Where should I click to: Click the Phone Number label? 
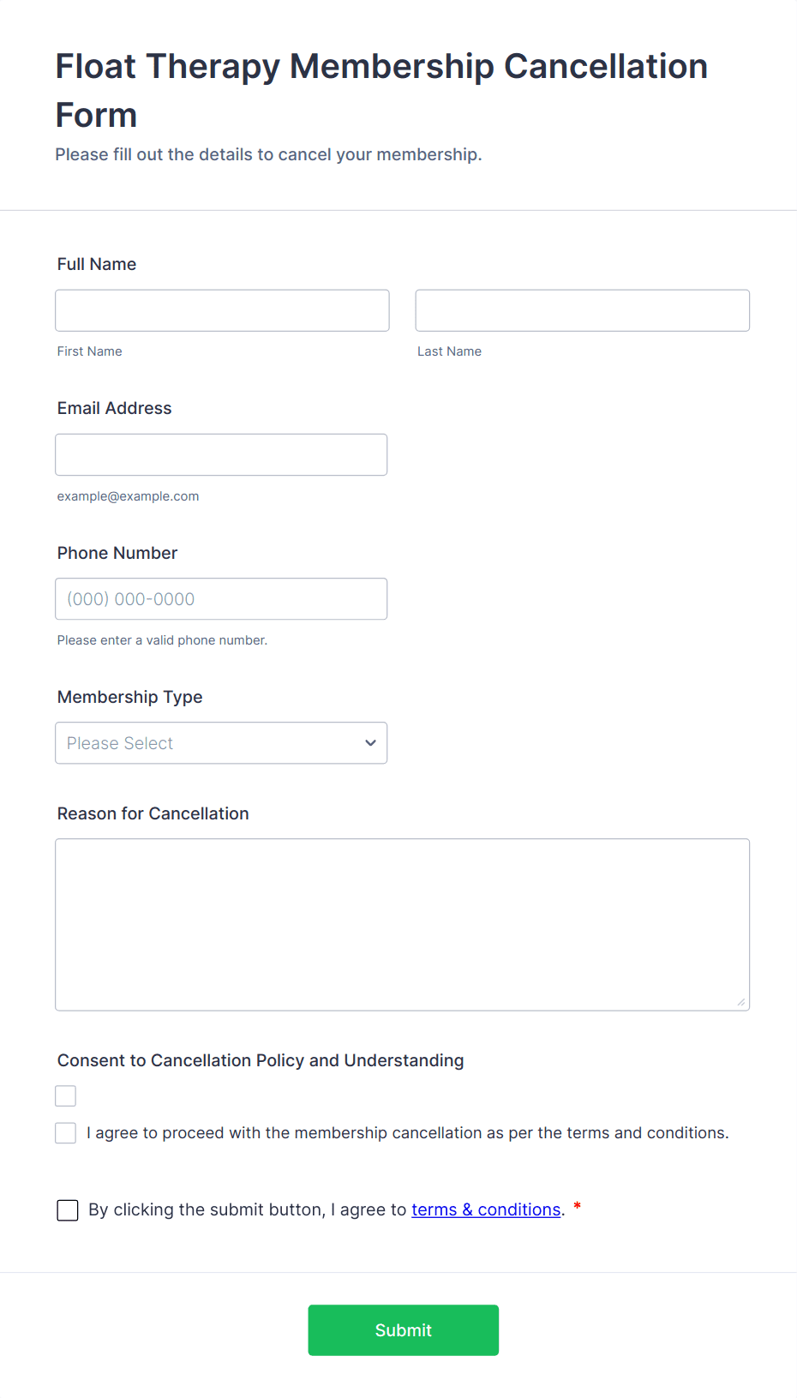pos(117,553)
